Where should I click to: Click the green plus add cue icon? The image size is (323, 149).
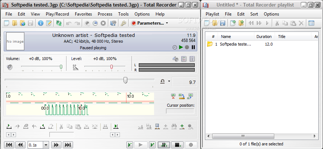(182, 127)
